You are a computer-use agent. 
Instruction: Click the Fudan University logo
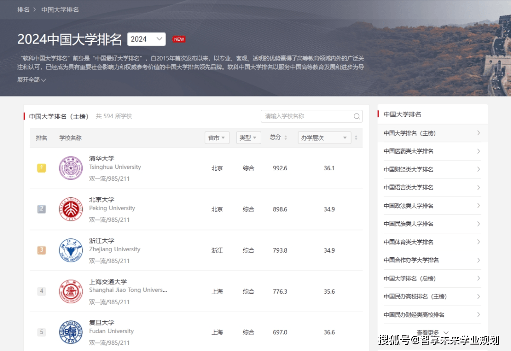click(x=70, y=332)
